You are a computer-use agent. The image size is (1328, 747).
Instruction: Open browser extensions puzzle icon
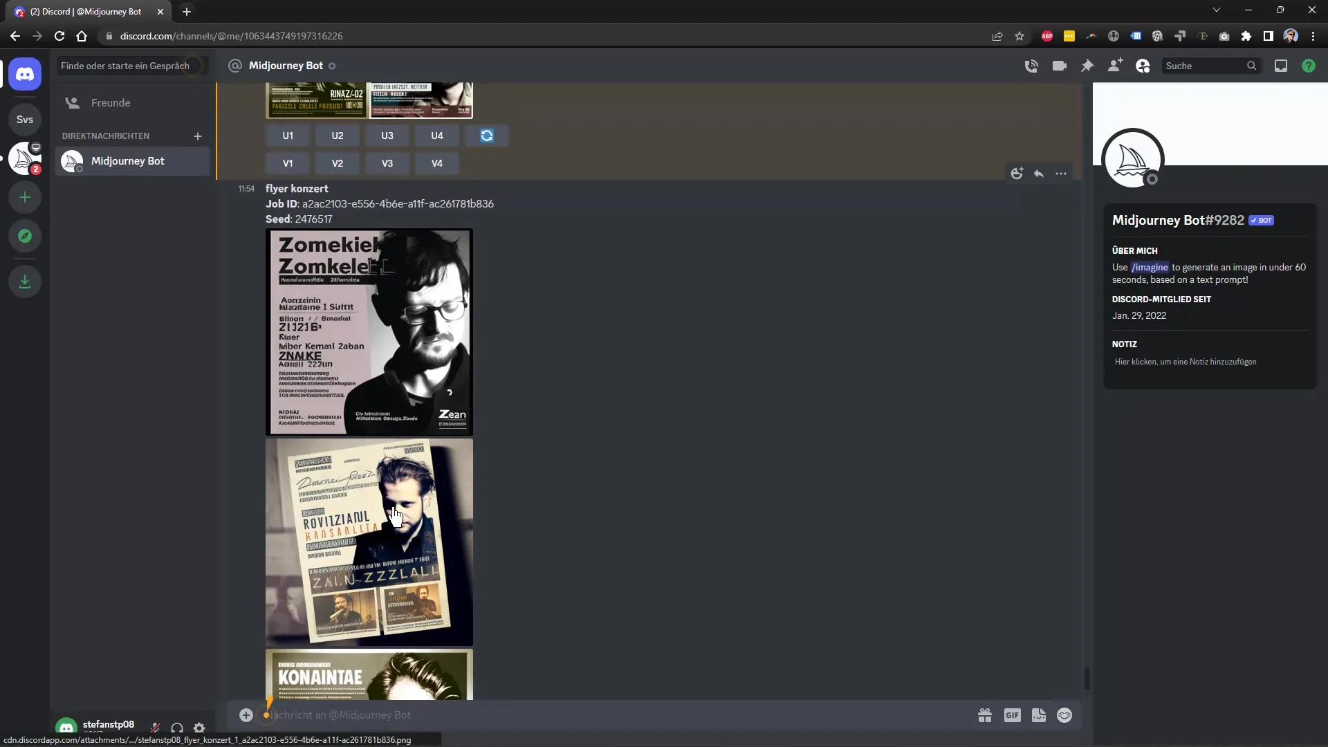pos(1246,36)
